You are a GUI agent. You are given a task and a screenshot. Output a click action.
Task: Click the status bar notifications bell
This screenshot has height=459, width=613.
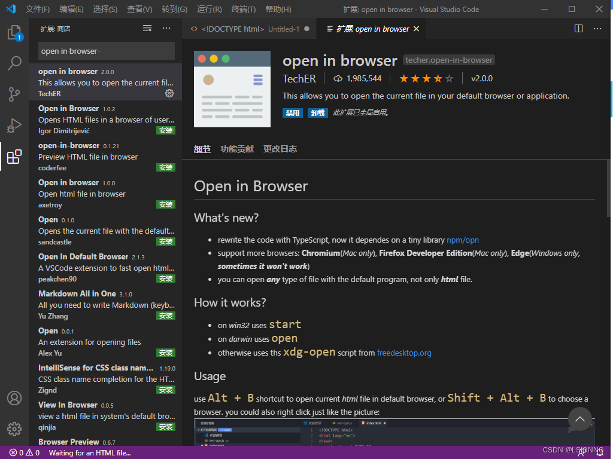click(600, 453)
